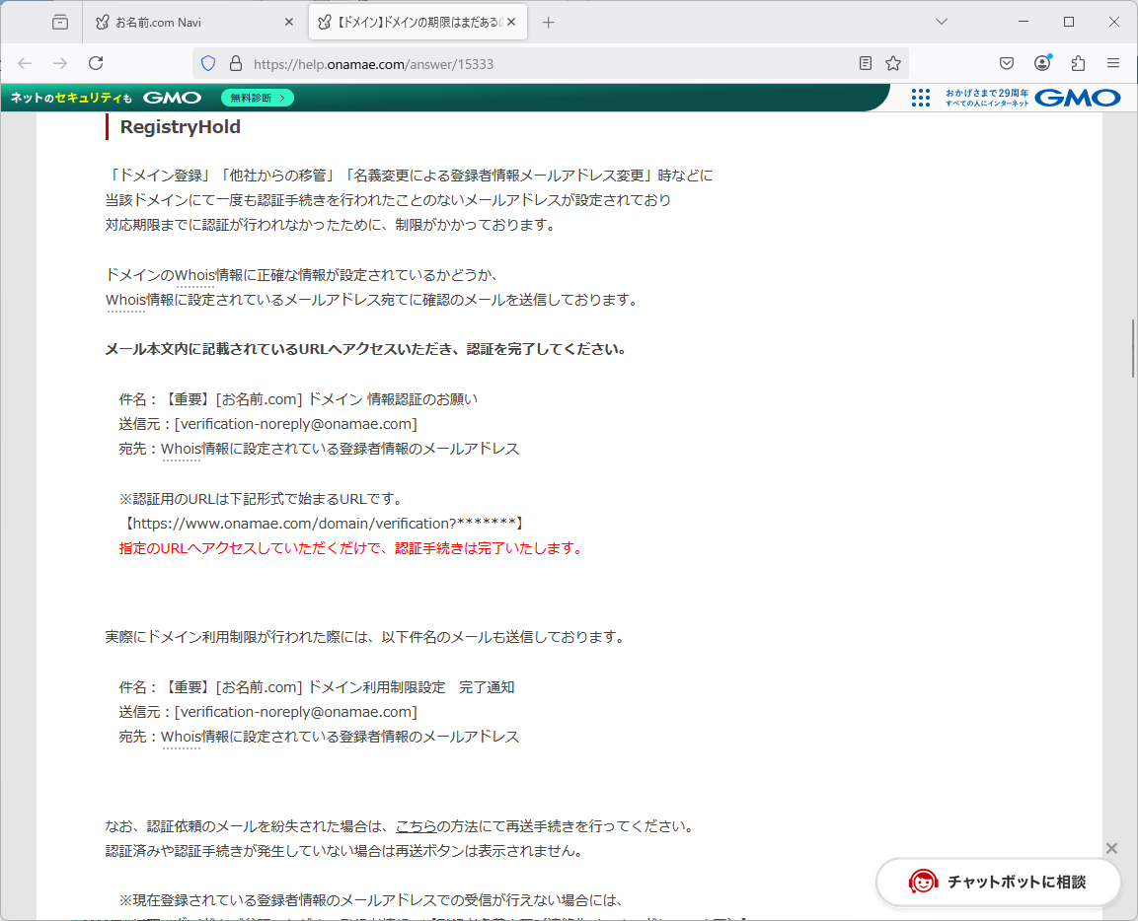
Task: Dismiss the chatbot widget with X
Action: pos(1111,848)
